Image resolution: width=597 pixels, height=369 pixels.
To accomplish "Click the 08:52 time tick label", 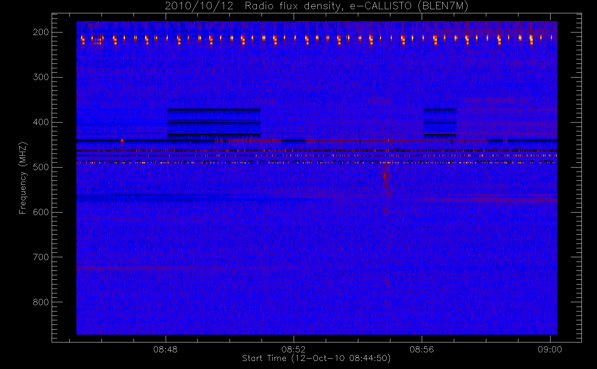I will coord(293,349).
